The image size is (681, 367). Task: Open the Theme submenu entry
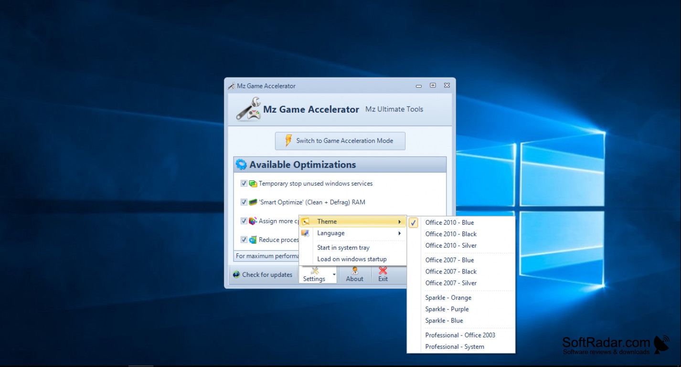tap(352, 221)
